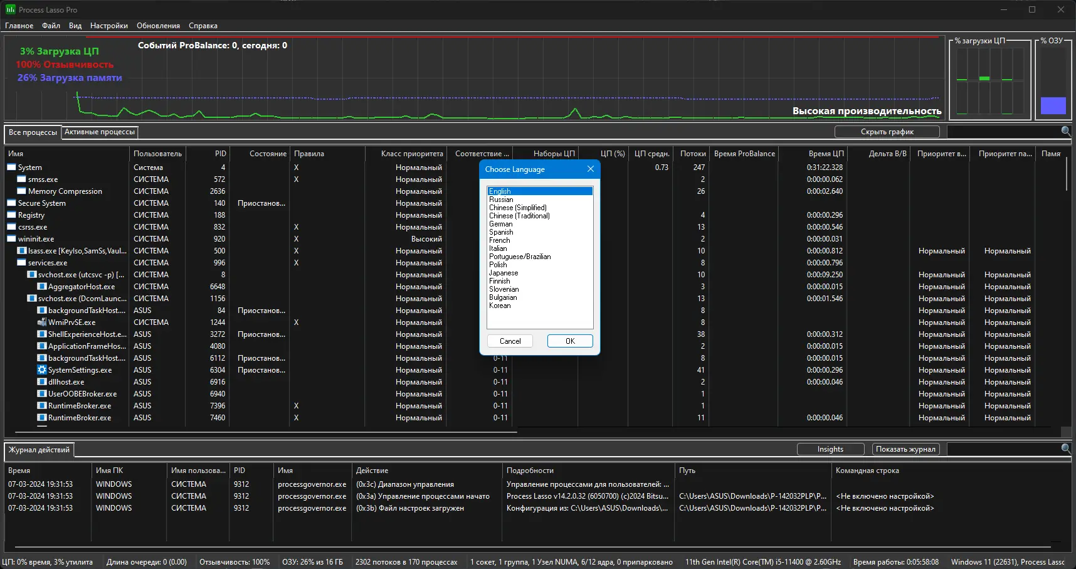Select the services.exe tree row
The width and height of the screenshot is (1076, 569).
click(48, 263)
